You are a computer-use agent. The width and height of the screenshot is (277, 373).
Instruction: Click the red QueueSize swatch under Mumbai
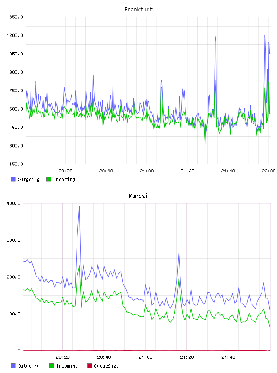tap(90, 366)
